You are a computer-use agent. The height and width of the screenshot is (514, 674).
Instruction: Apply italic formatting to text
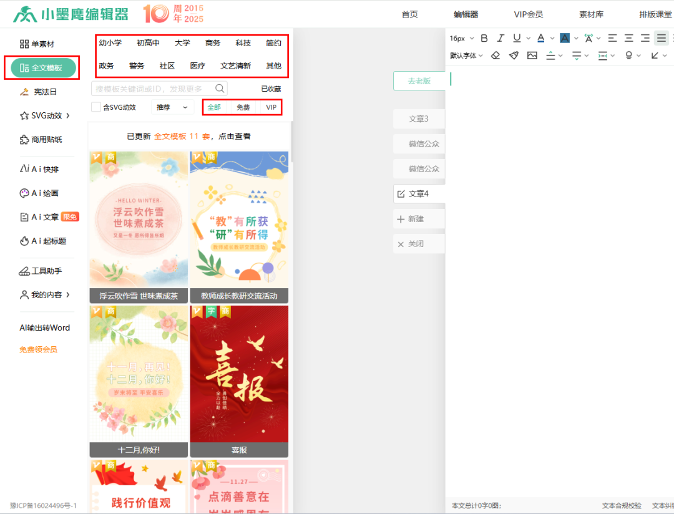click(x=501, y=38)
